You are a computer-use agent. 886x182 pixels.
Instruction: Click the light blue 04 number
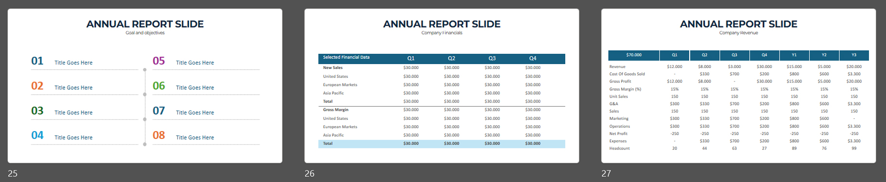[37, 135]
